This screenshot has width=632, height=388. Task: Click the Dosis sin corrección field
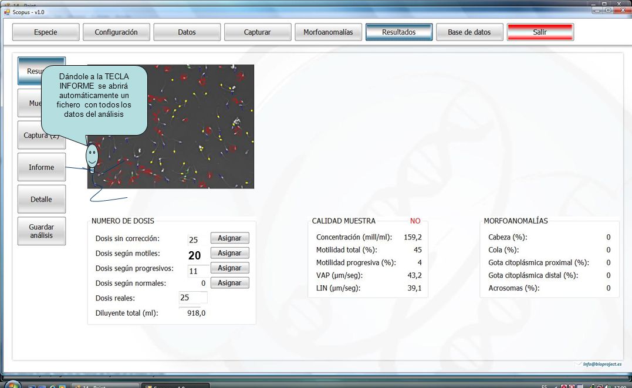pyautogui.click(x=198, y=239)
